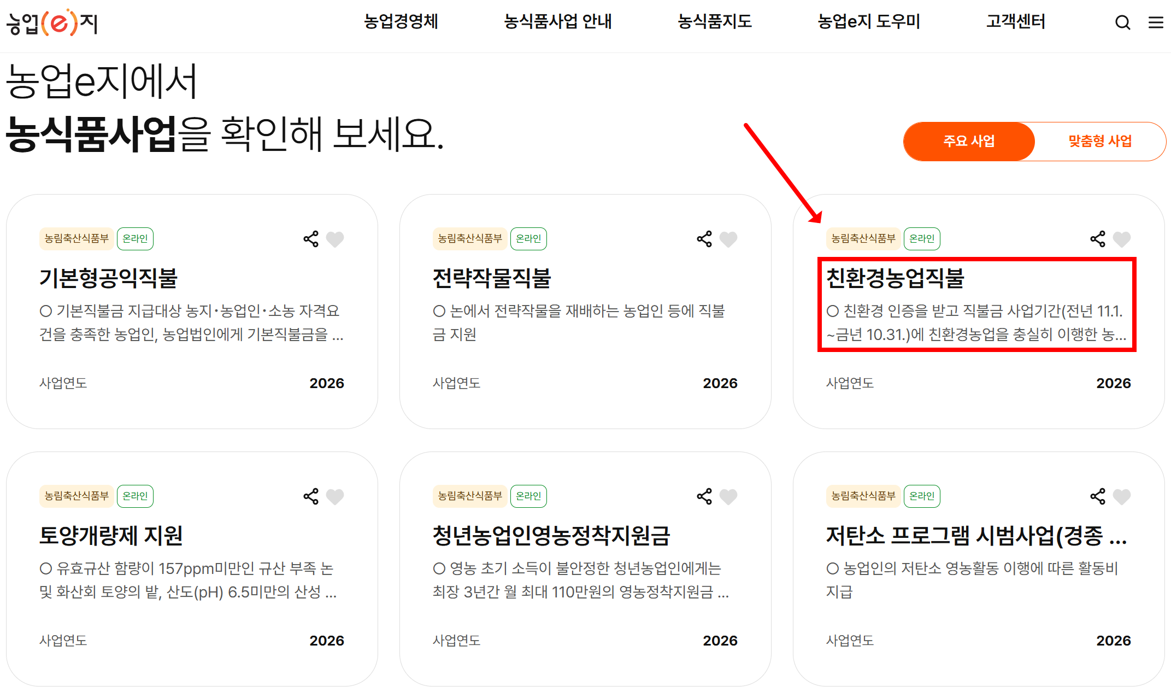Favorite 전략작물직불 with the heart icon
The width and height of the screenshot is (1171, 692).
[728, 239]
